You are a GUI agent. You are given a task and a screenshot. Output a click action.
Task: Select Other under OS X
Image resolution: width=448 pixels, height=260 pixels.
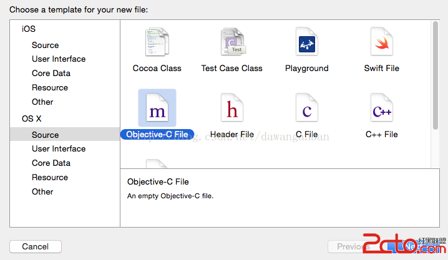[42, 191]
